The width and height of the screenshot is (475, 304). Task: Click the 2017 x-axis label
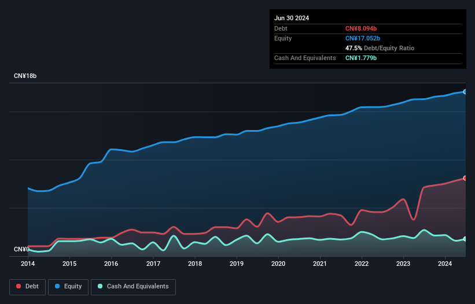click(153, 264)
